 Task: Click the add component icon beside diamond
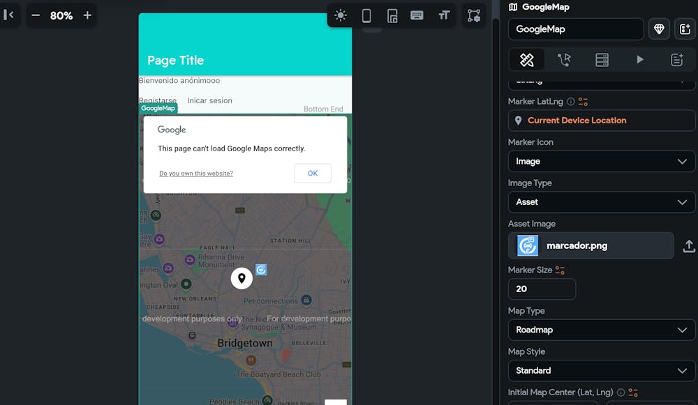(685, 29)
